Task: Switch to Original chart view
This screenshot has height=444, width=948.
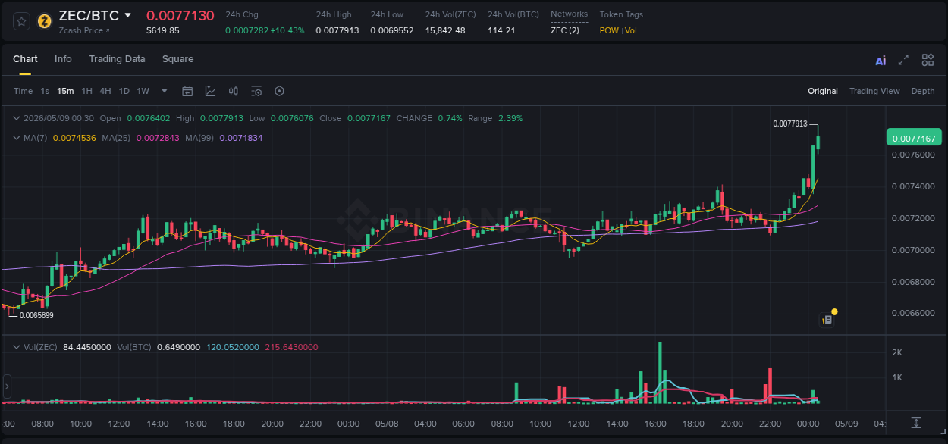Action: [x=823, y=91]
